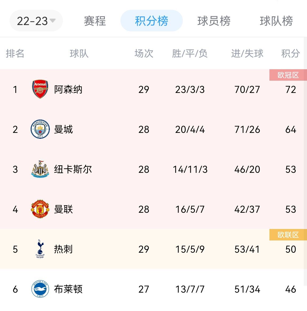Open the 22-23 season dropdown

(36, 21)
